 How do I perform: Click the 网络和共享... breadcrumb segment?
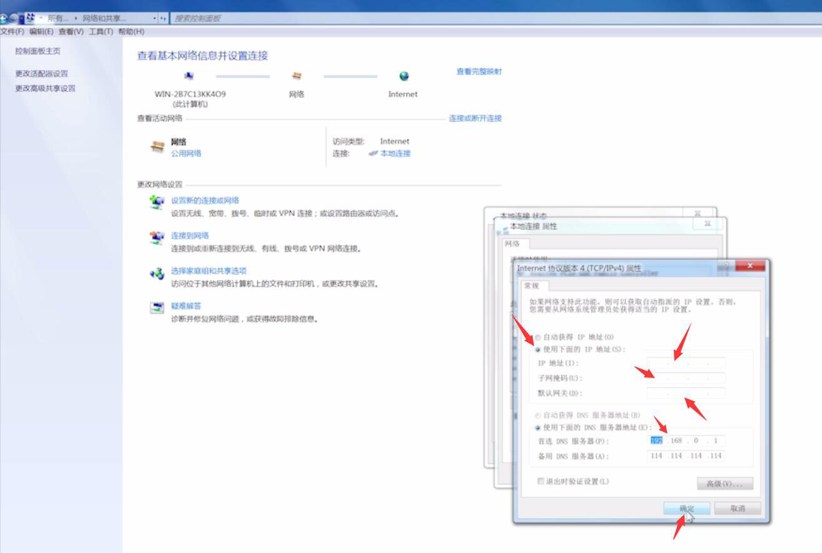[x=104, y=19]
